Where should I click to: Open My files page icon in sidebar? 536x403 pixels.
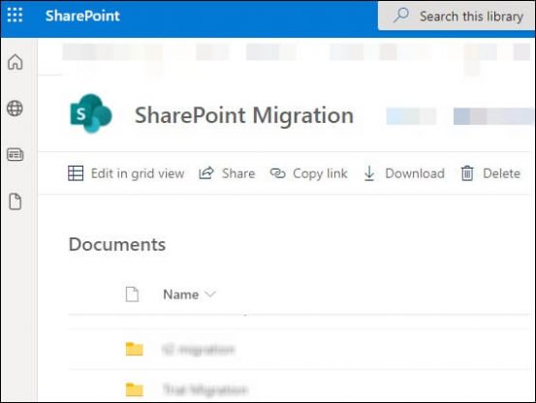click(16, 201)
